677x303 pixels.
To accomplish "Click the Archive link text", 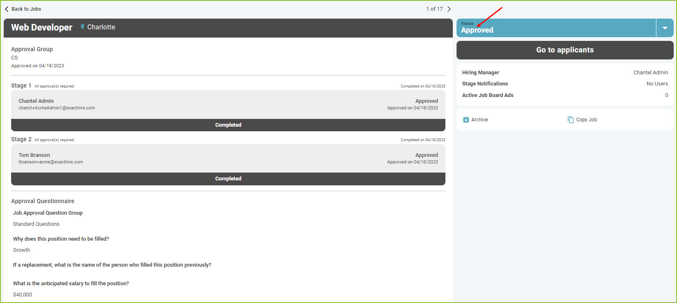I will pos(480,120).
